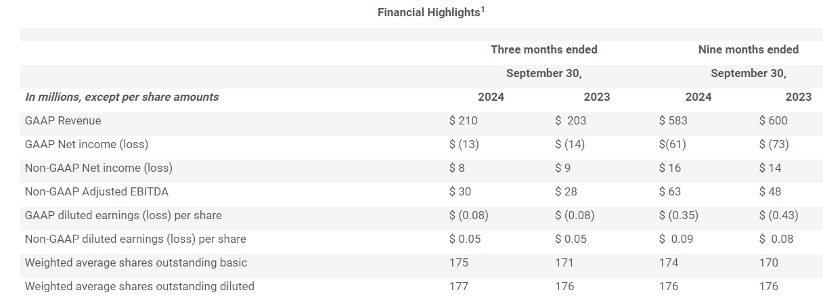Click the "In millions, except per share amounts" note
Screen dimensions: 823x301
tap(122, 97)
